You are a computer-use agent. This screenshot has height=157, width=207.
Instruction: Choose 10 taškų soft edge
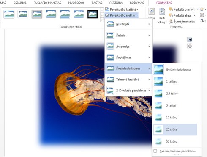[x=175, y=118]
